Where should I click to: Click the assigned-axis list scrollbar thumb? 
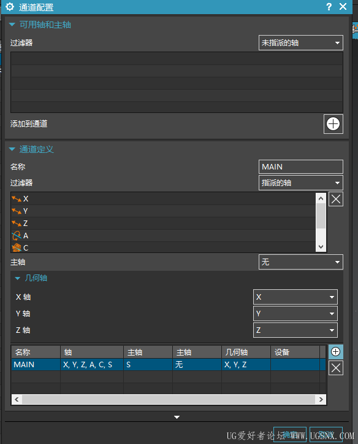tap(321, 216)
